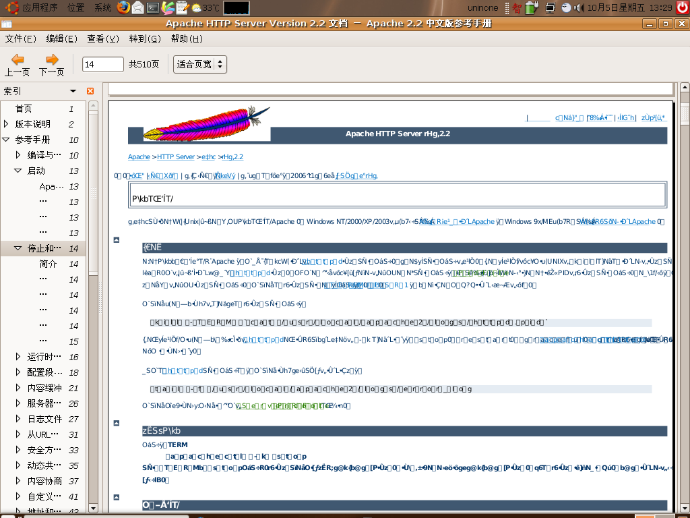The image size is (690, 518).
Task: Select 服务器… index entry
Action: [44, 403]
